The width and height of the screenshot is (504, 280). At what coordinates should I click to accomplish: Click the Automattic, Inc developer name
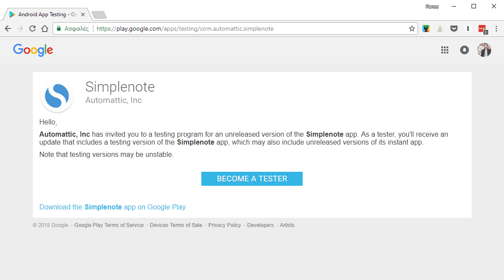coord(114,100)
